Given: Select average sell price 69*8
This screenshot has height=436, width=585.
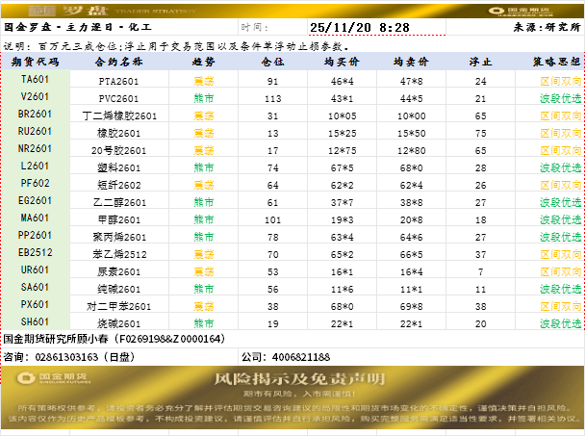Looking at the screenshot, I should click(411, 307).
